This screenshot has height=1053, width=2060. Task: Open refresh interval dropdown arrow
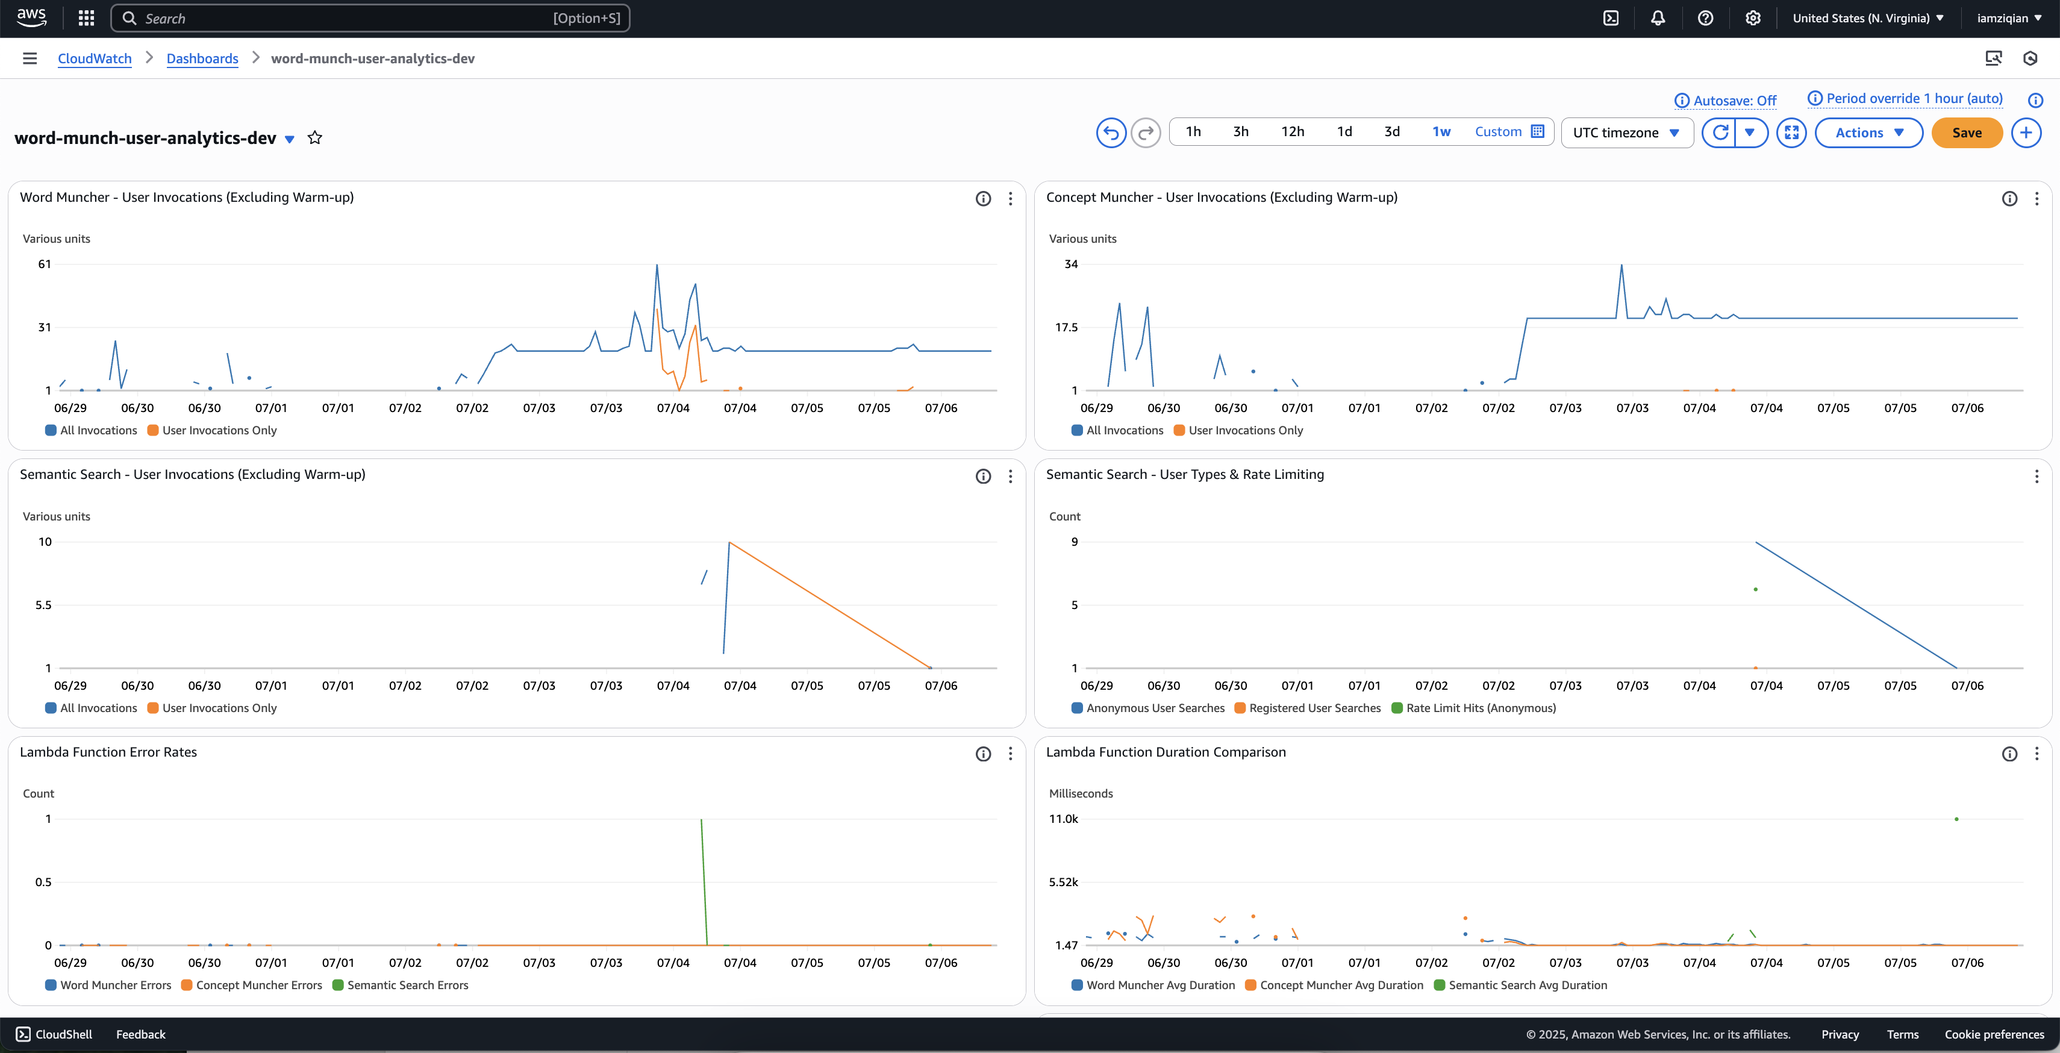click(1750, 133)
